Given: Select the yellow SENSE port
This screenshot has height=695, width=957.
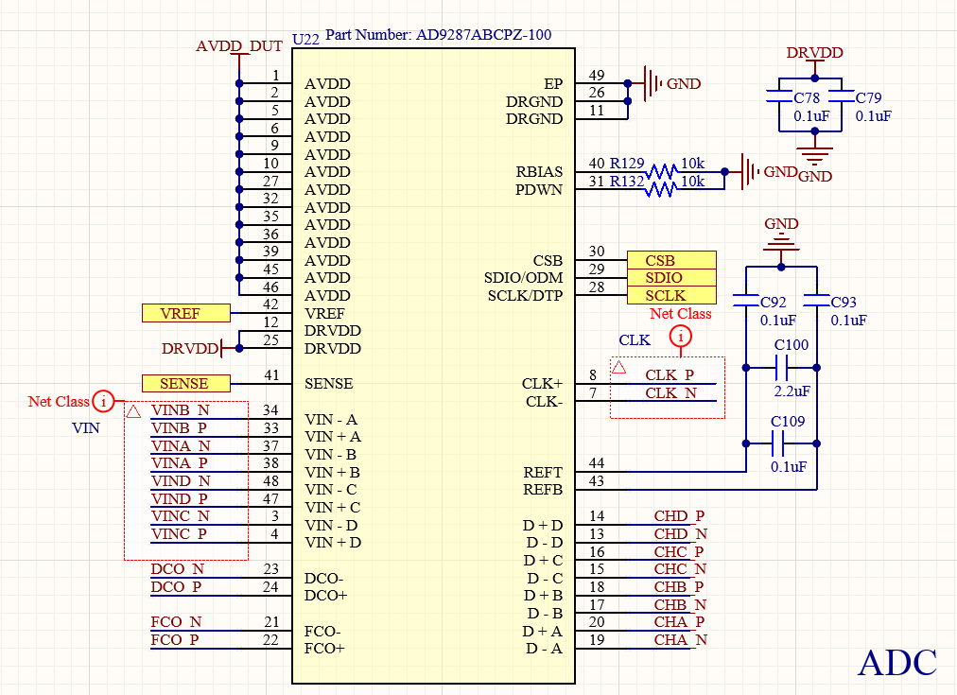Looking at the screenshot, I should [185, 384].
